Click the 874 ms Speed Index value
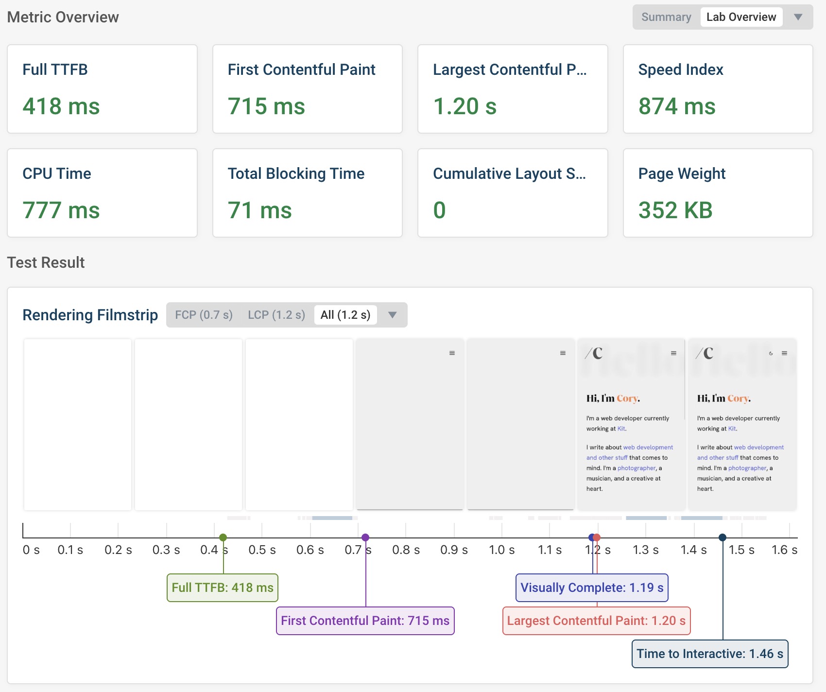826x692 pixels. pos(677,106)
